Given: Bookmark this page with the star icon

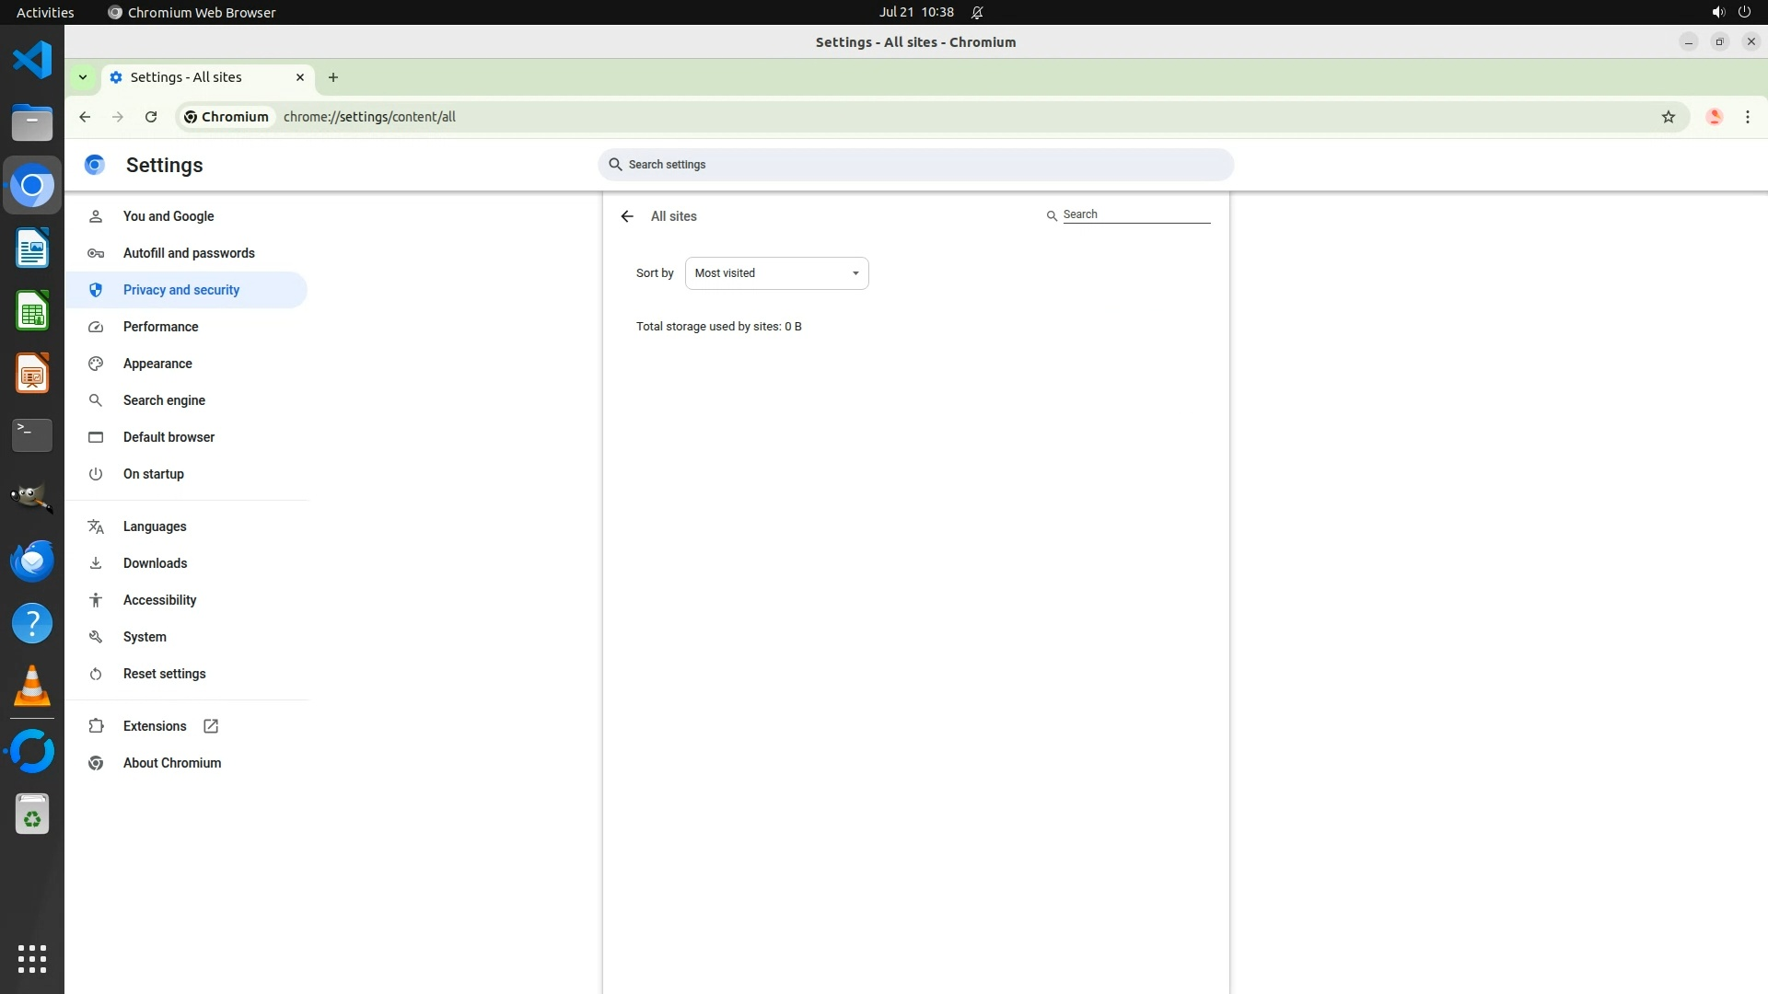Looking at the screenshot, I should [x=1668, y=117].
